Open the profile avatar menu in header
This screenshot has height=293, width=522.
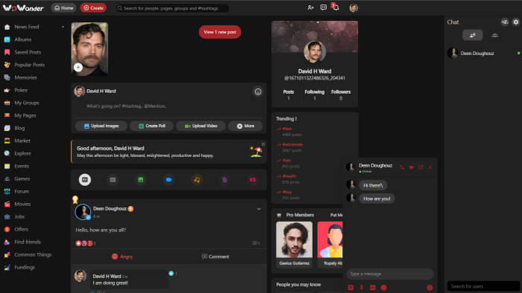(353, 7)
